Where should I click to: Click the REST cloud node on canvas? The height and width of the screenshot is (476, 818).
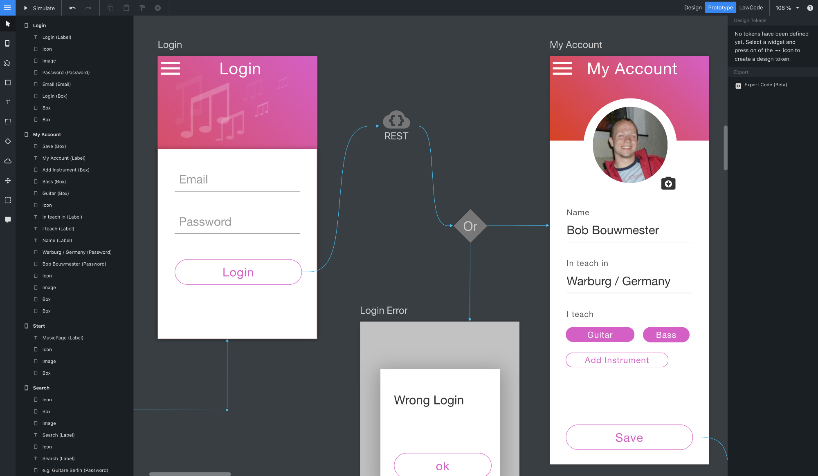[x=396, y=121]
